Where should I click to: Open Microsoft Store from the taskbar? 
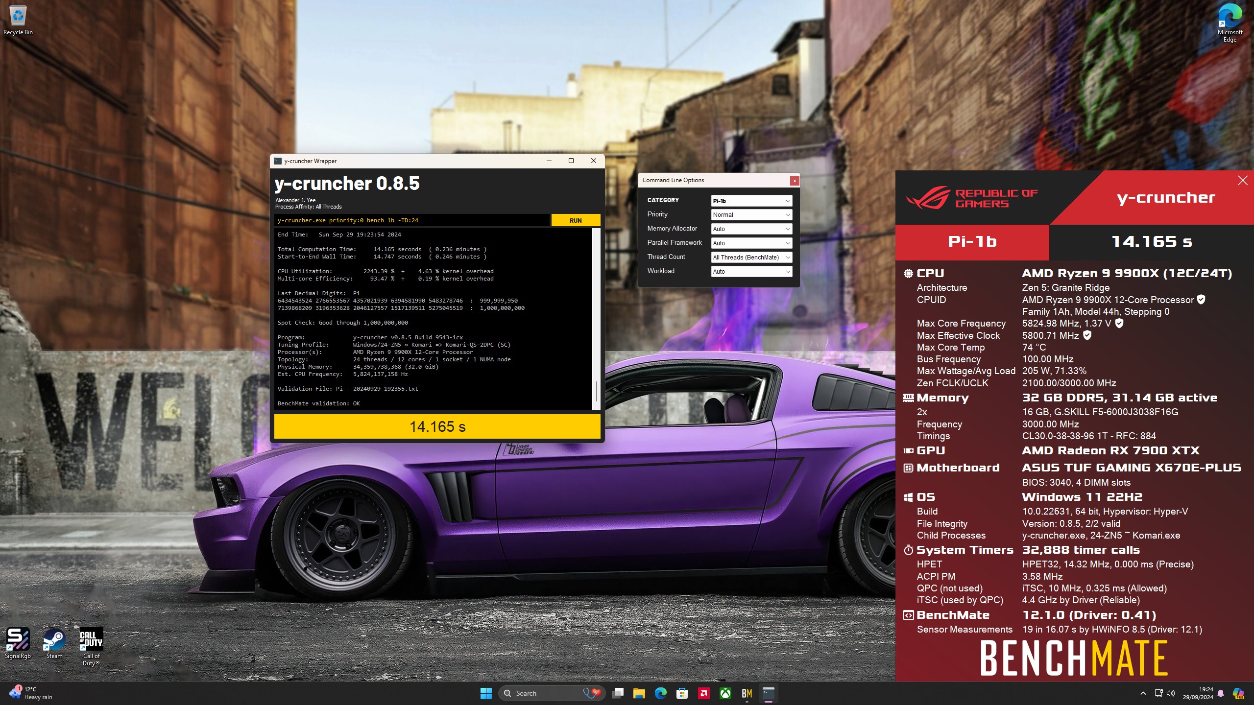coord(682,693)
